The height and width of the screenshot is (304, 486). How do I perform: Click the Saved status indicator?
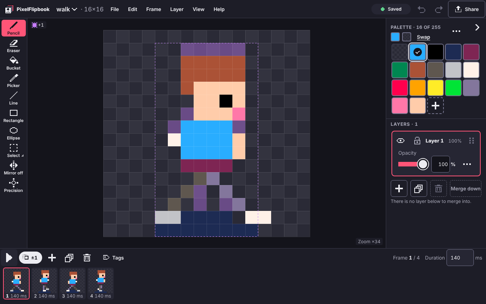pos(391,9)
